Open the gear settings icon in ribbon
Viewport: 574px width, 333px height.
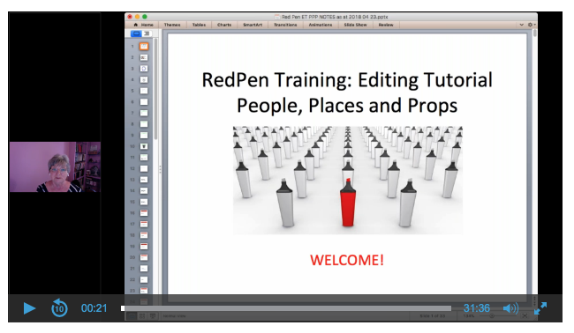click(x=531, y=25)
